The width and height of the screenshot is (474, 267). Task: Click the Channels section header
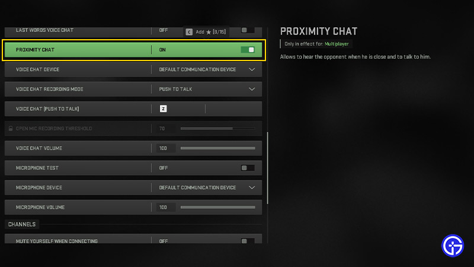click(x=22, y=224)
